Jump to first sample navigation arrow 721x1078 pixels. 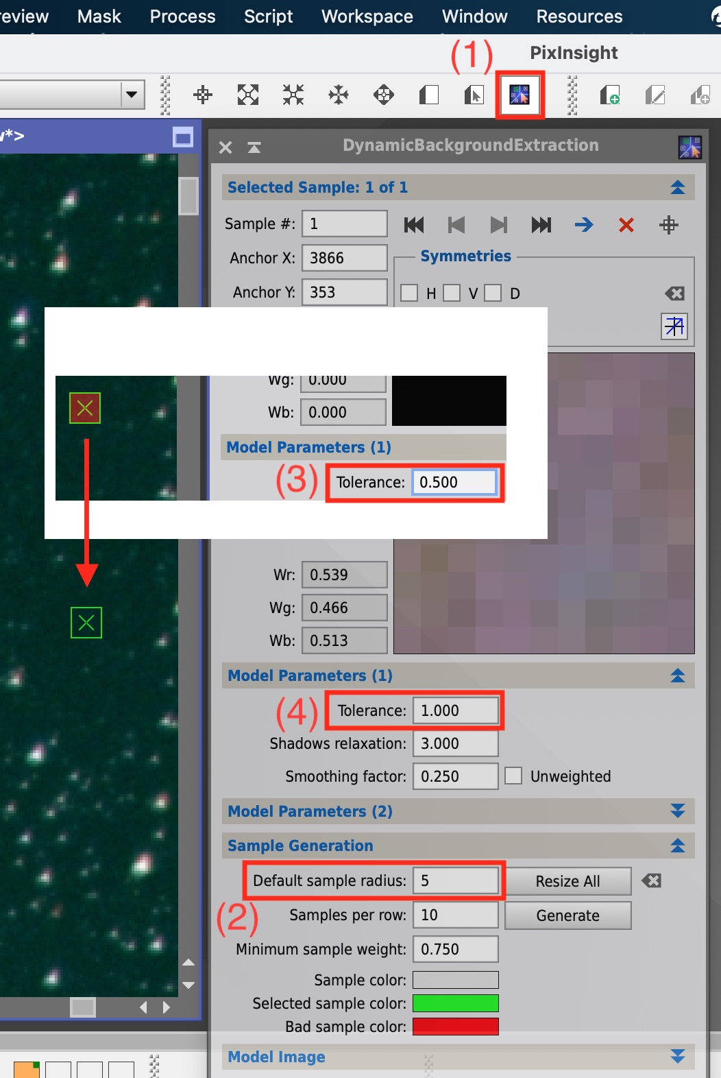[x=414, y=225]
